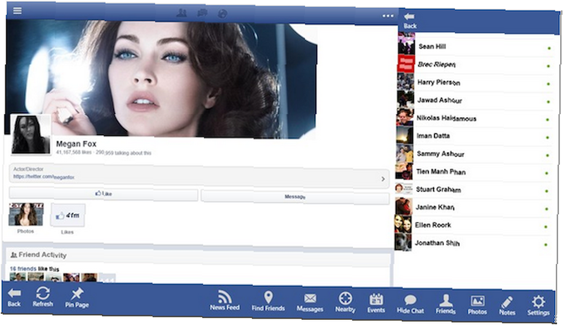Click '16 friends' like this link

[23, 269]
